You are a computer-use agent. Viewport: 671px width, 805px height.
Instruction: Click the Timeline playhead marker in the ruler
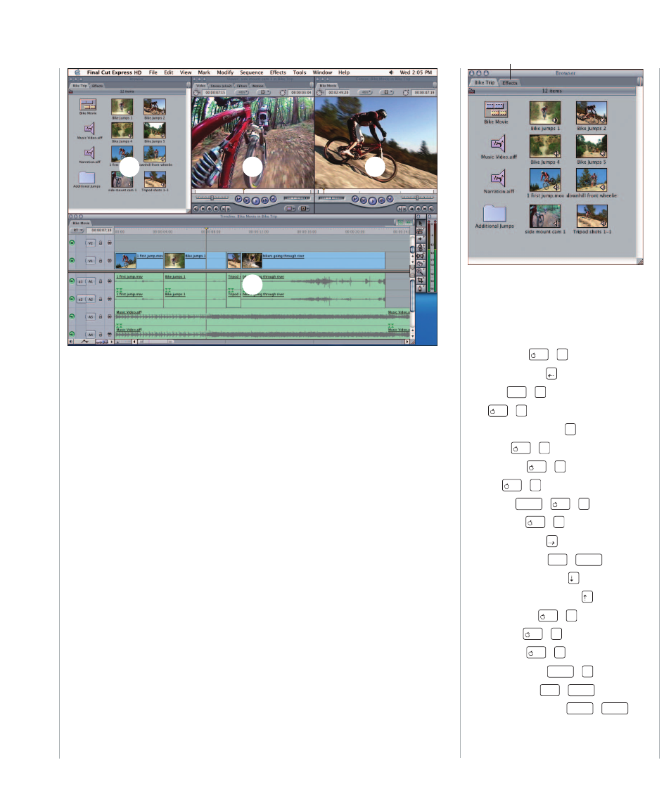(207, 229)
